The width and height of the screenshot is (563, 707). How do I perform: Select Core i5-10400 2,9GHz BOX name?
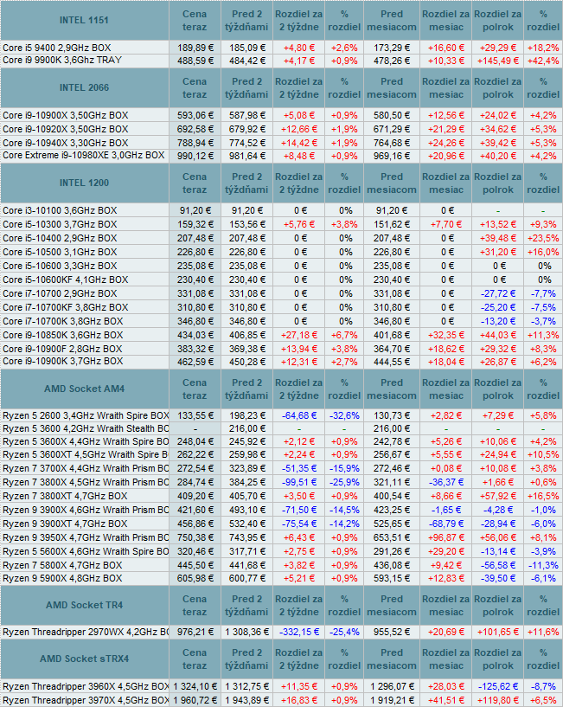pos(60,239)
